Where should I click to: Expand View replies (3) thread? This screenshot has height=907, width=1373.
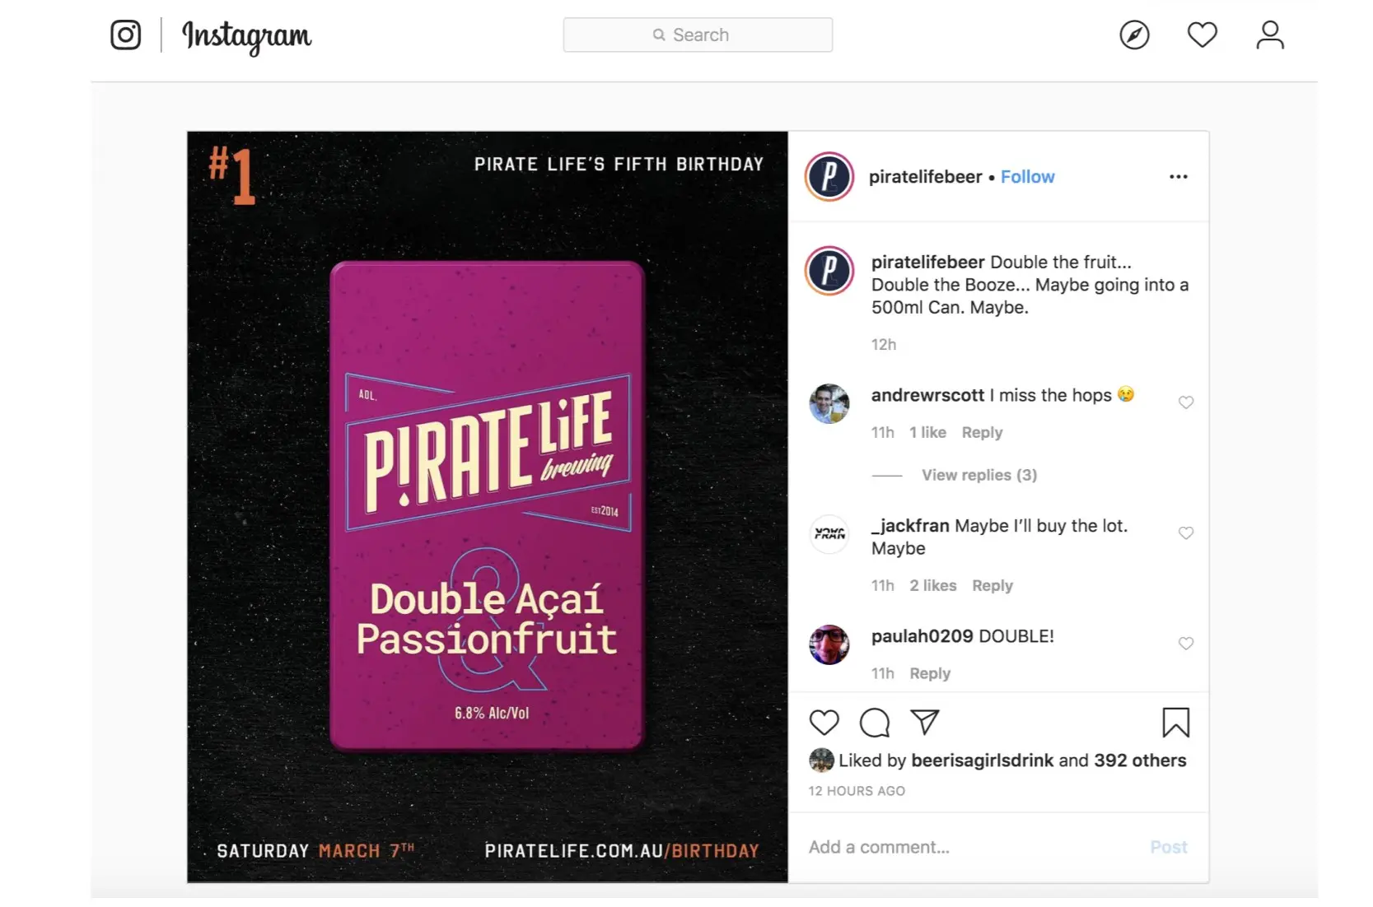tap(978, 475)
